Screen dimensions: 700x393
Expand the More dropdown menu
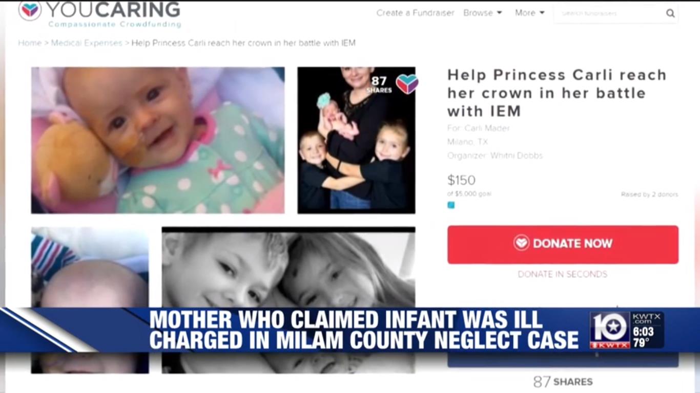(x=530, y=13)
